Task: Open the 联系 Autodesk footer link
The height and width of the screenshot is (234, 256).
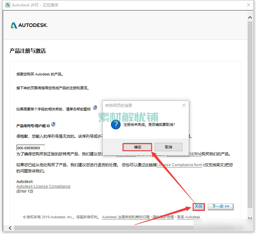Action: pos(188,217)
